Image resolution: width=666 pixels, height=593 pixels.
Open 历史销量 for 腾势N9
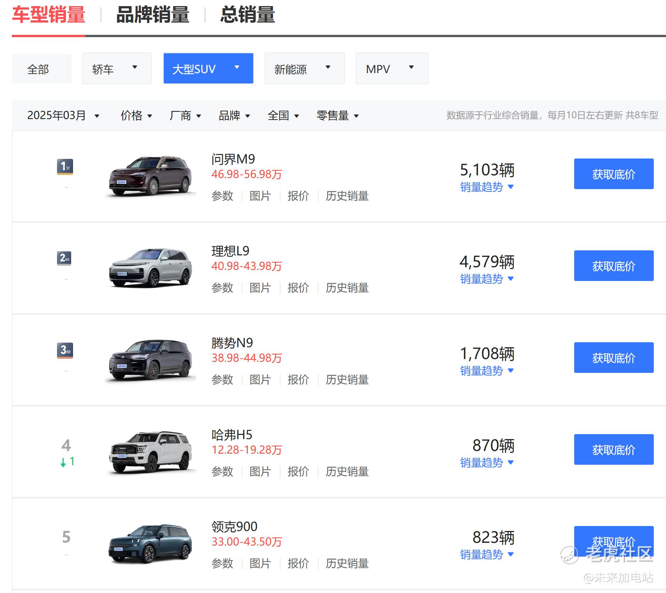[347, 380]
